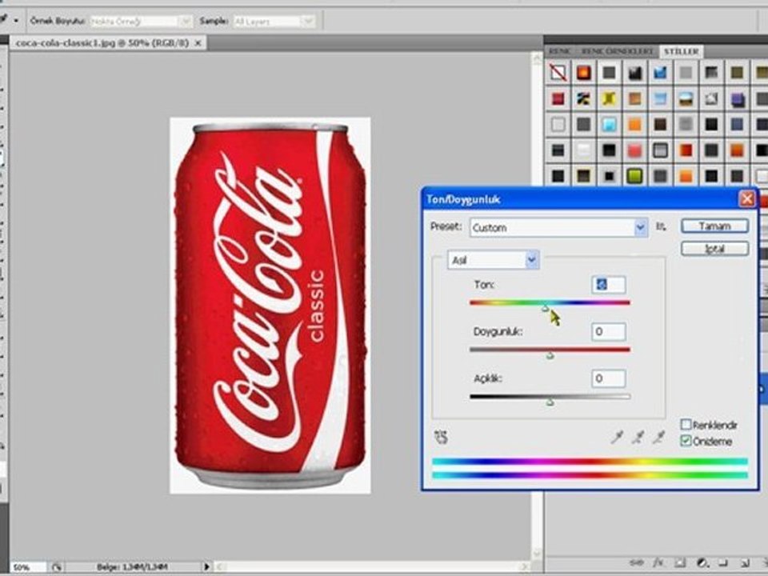Enable the Renklendir checkbox
The height and width of the screenshot is (576, 768).
tap(686, 425)
